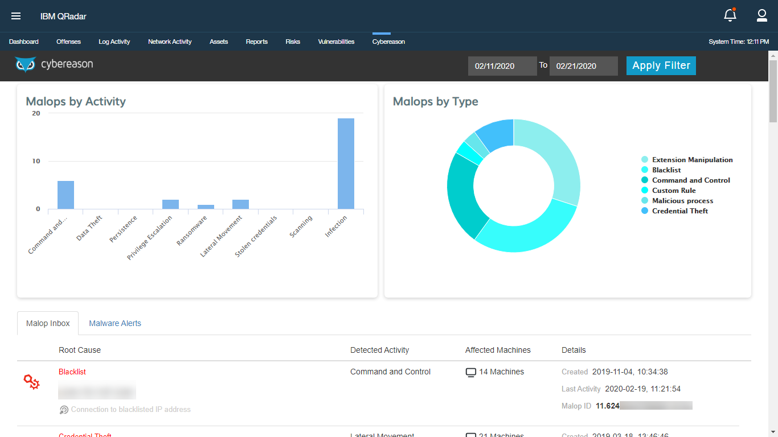The height and width of the screenshot is (437, 778).
Task: View notifications via the bell icon
Action: click(730, 15)
